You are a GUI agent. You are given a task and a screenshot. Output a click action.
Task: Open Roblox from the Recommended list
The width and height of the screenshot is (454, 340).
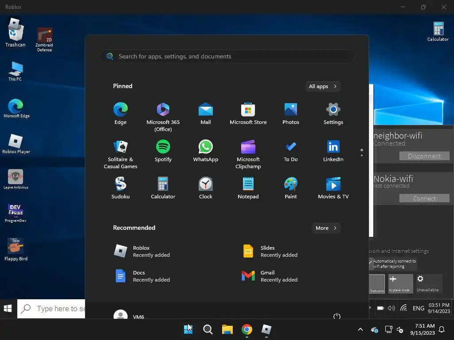pyautogui.click(x=142, y=251)
